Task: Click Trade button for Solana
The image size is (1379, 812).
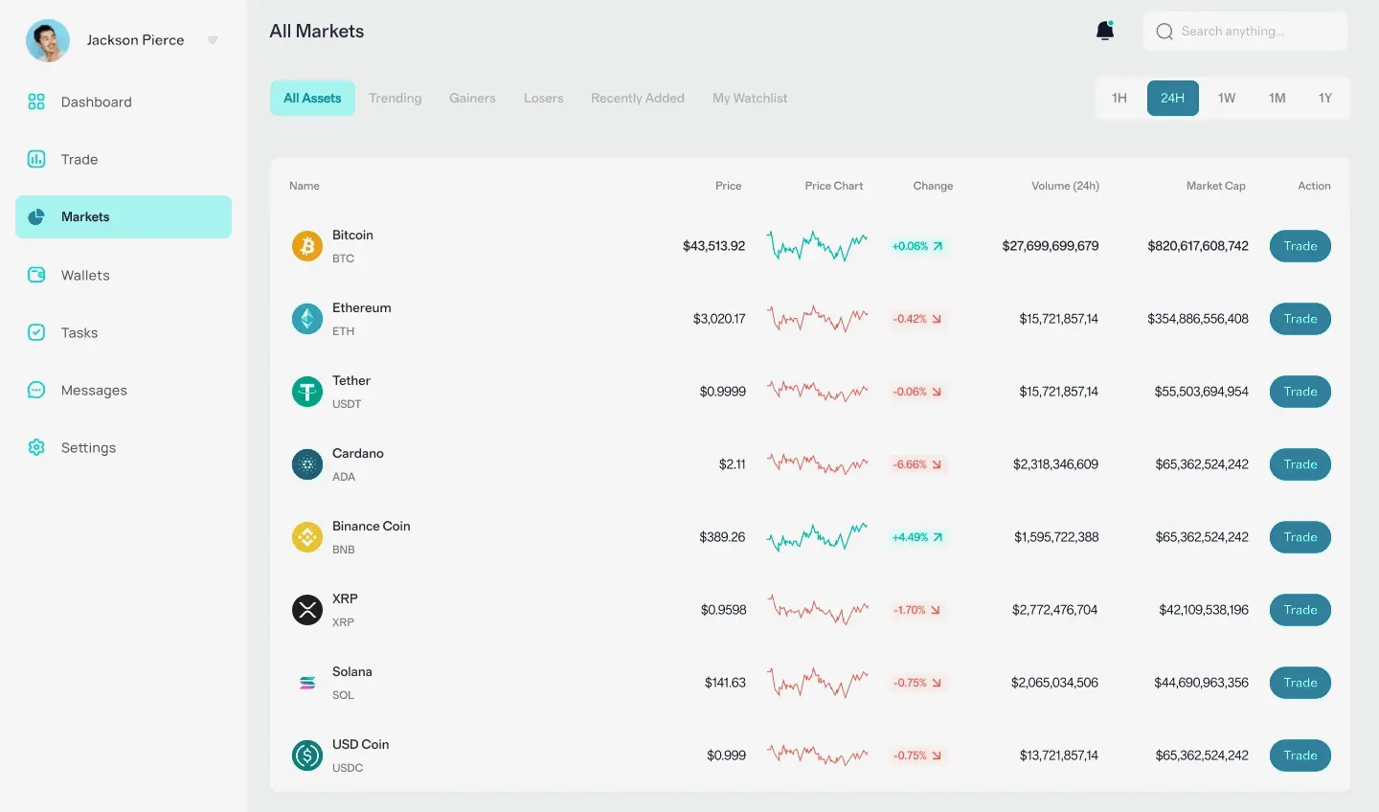Action: (x=1300, y=683)
